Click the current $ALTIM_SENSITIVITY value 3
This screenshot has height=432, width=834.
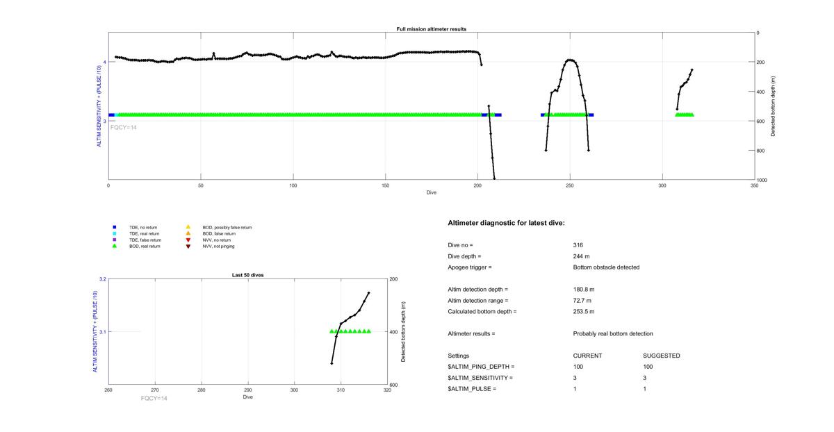575,378
